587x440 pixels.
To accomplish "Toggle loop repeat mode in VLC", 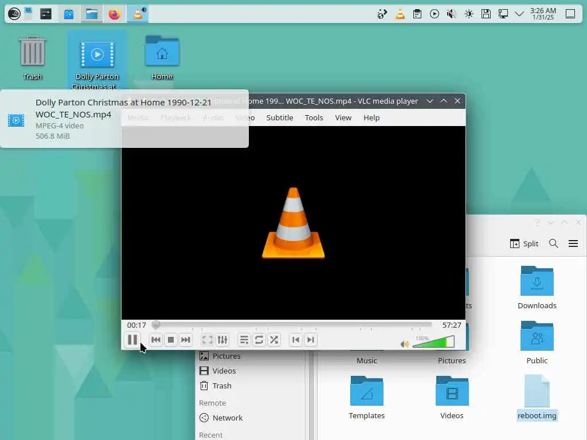I will tap(259, 340).
